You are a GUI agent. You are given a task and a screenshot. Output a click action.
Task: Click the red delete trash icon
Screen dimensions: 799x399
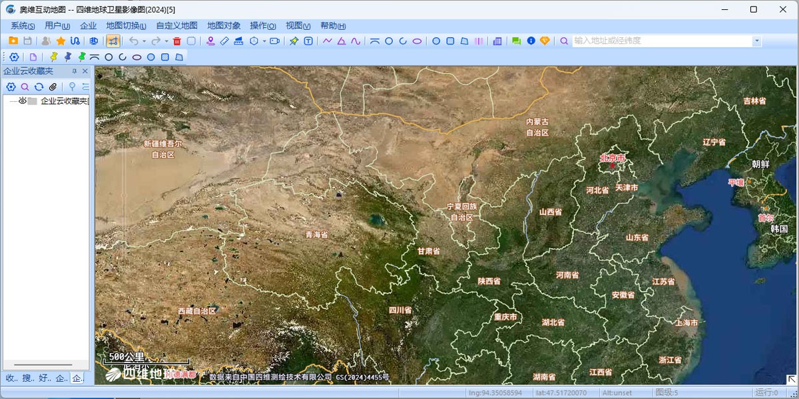(x=177, y=41)
